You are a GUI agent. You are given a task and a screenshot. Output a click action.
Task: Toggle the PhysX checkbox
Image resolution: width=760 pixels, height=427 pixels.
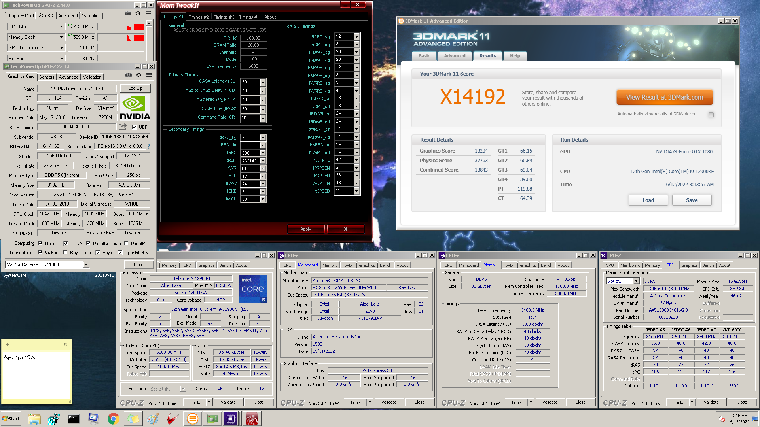pyautogui.click(x=98, y=253)
